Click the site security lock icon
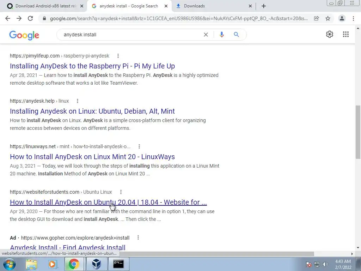Screen dimensions: 361x271 tap(44, 18)
